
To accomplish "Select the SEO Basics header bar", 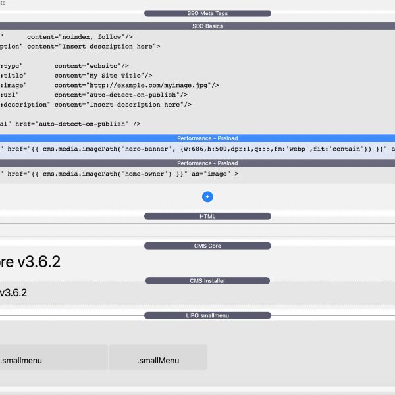I will point(197,26).
